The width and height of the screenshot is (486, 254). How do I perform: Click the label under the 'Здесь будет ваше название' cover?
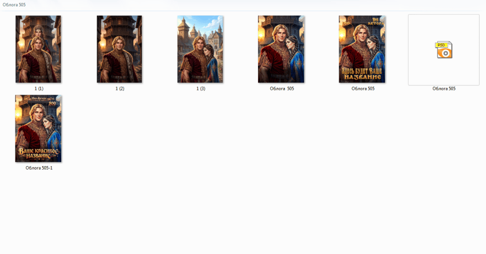click(363, 88)
